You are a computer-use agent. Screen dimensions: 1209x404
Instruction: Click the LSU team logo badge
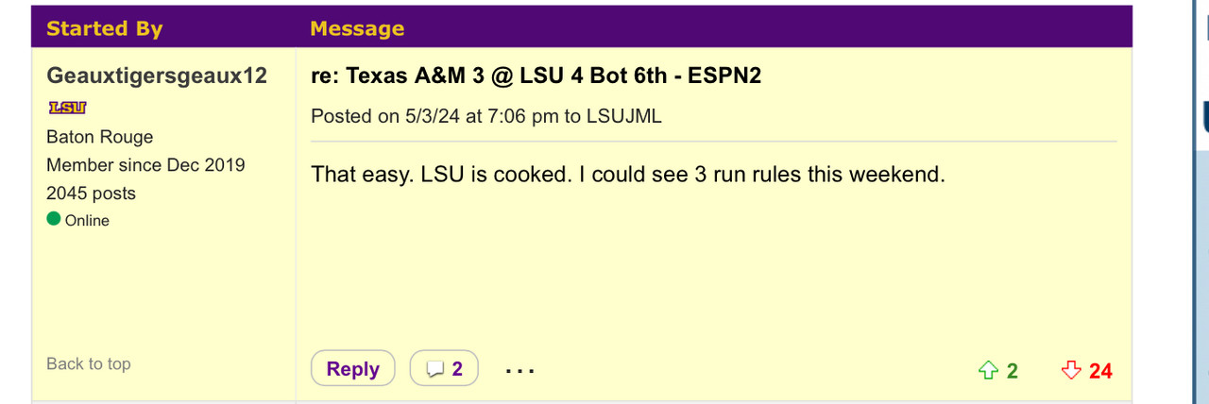[x=67, y=109]
